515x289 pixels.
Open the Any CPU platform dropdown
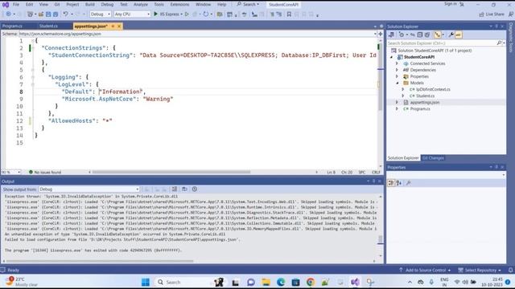132,14
